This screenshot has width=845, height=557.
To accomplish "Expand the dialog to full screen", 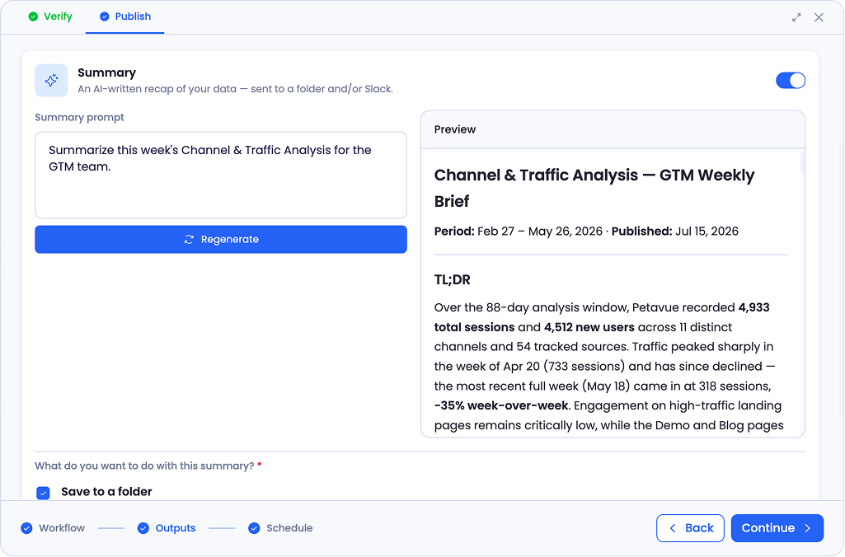I will coord(796,17).
